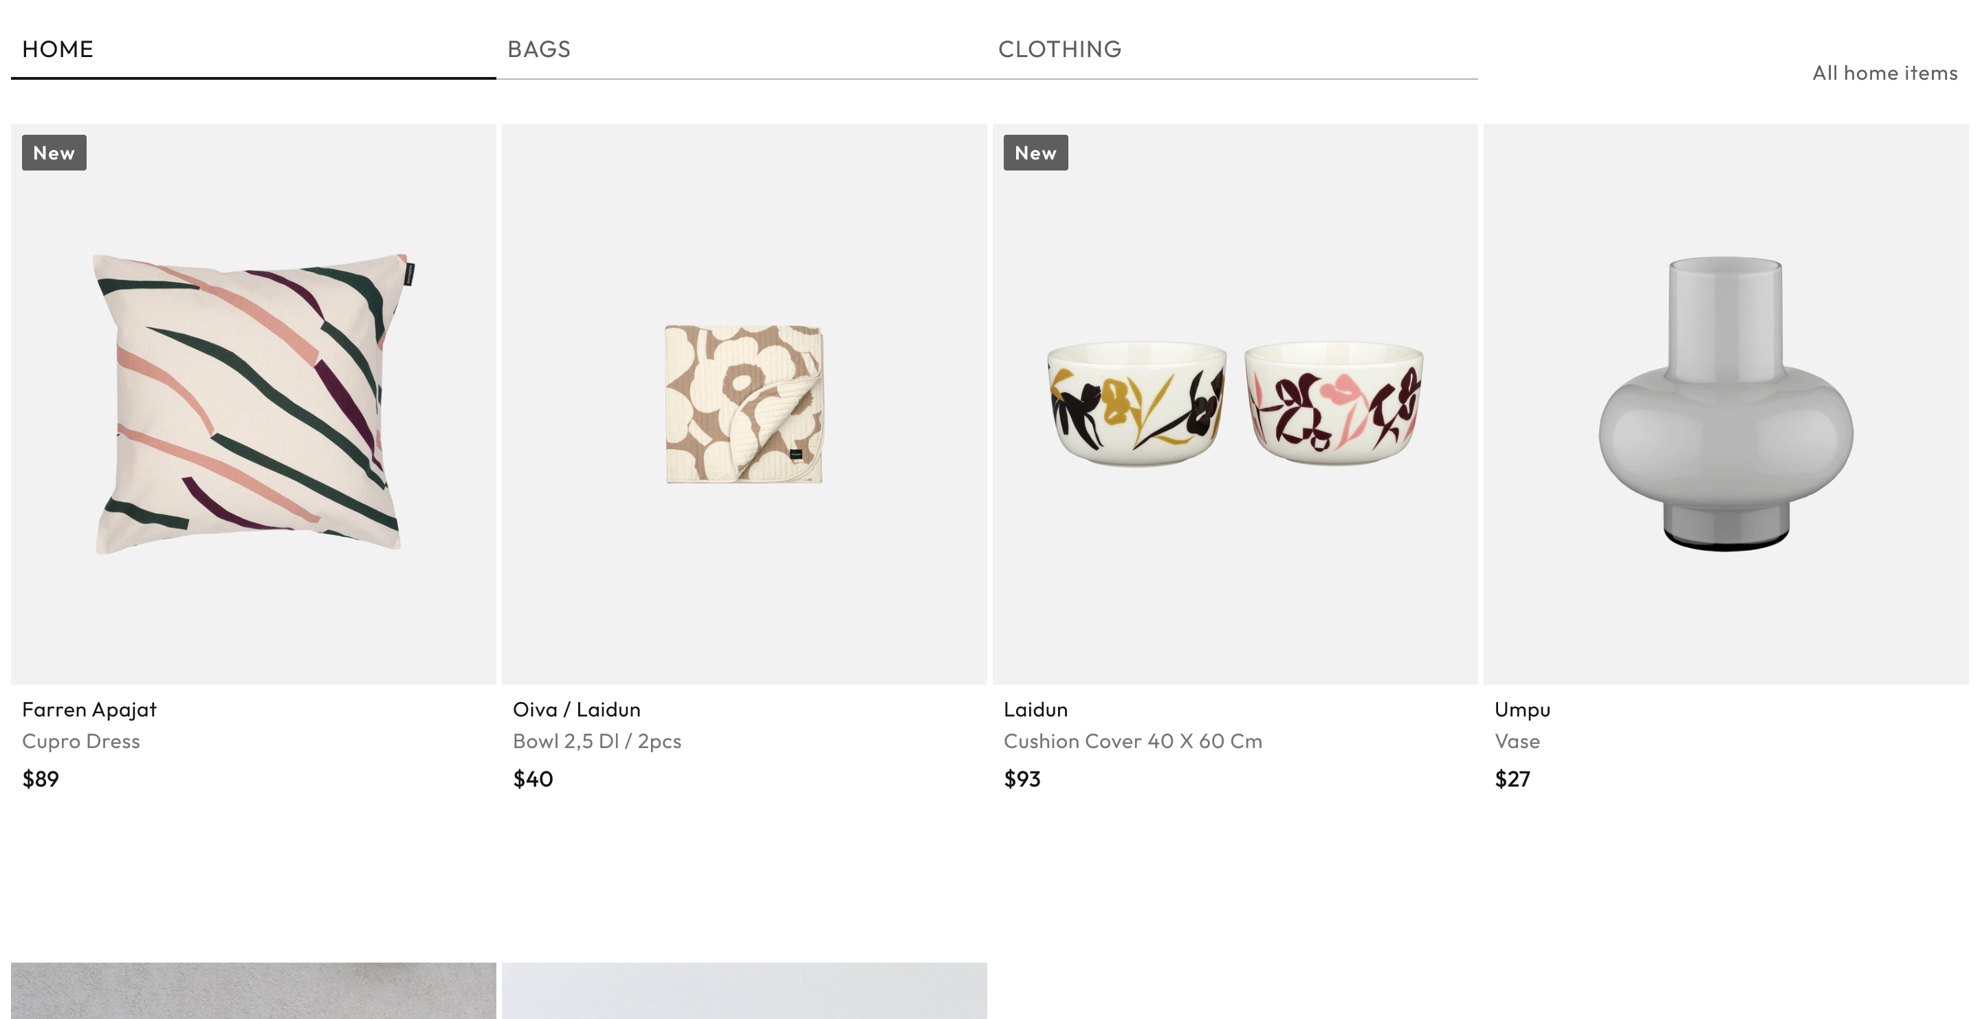Screen dimensions: 1980x1019
Task: Click the Bowl 2,5 Dl / 2pcs subtitle
Action: click(x=597, y=742)
